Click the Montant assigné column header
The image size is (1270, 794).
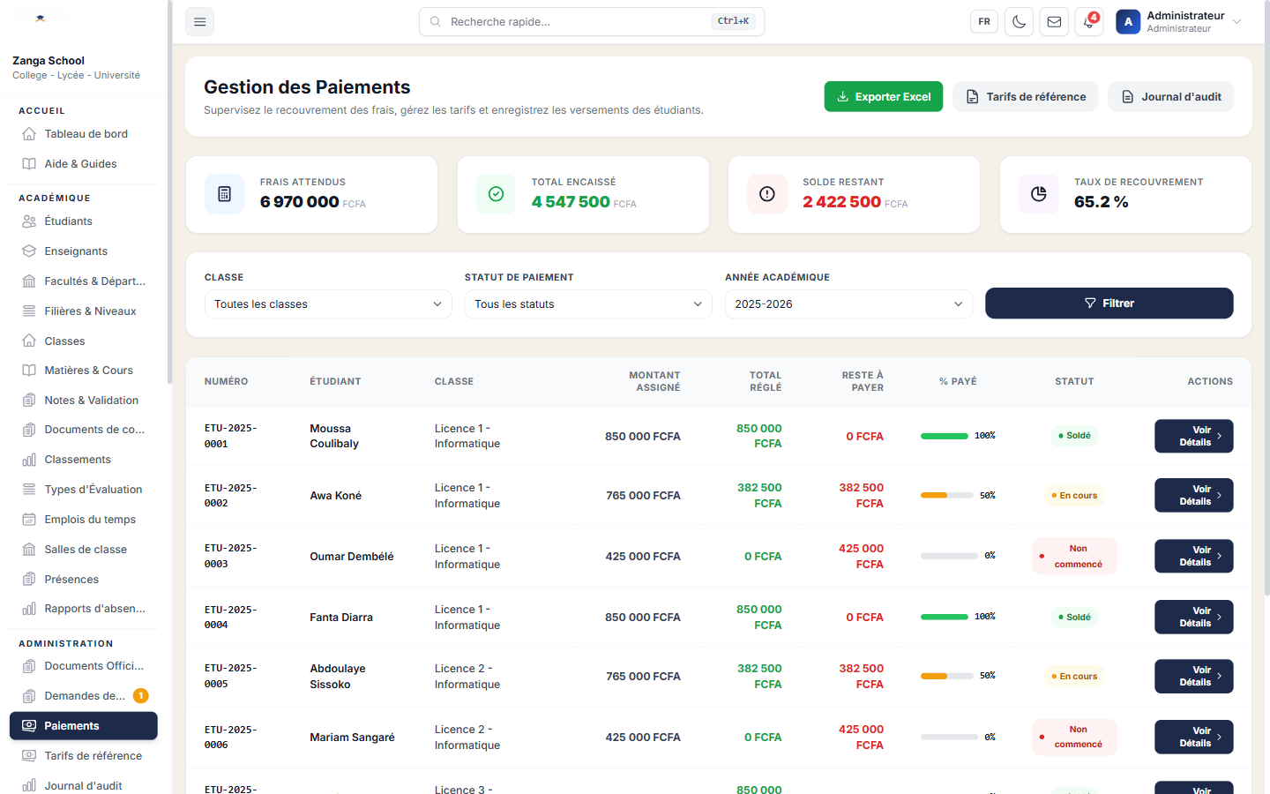654,381
